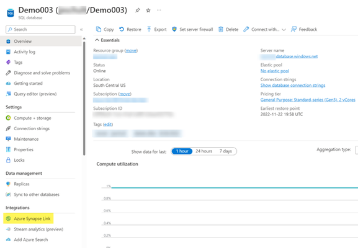Collapse the left navigation menu
The height and width of the screenshot is (248, 358).
click(x=81, y=29)
